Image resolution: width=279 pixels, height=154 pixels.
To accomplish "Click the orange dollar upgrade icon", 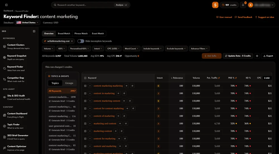I will click(215, 5).
